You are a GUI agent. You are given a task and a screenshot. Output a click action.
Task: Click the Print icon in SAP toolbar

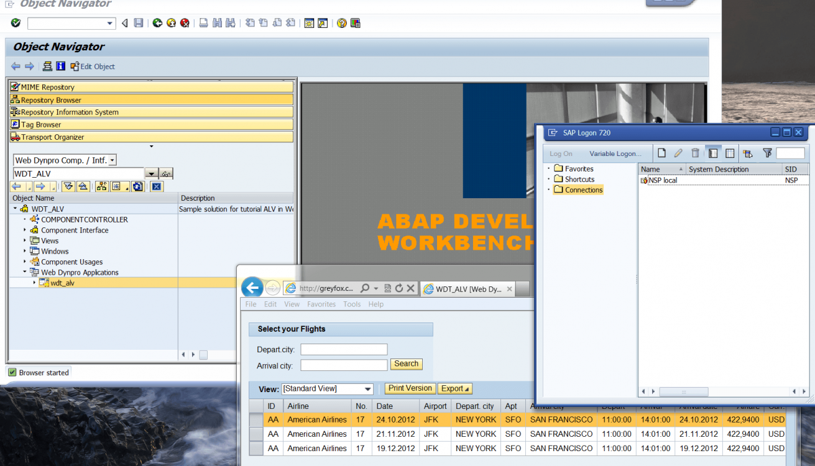point(203,23)
